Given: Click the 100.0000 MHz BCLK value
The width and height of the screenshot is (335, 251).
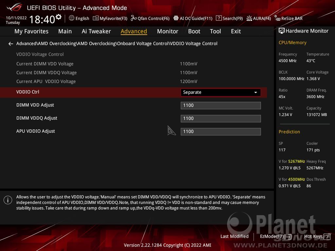Looking at the screenshot, I should [291, 79].
